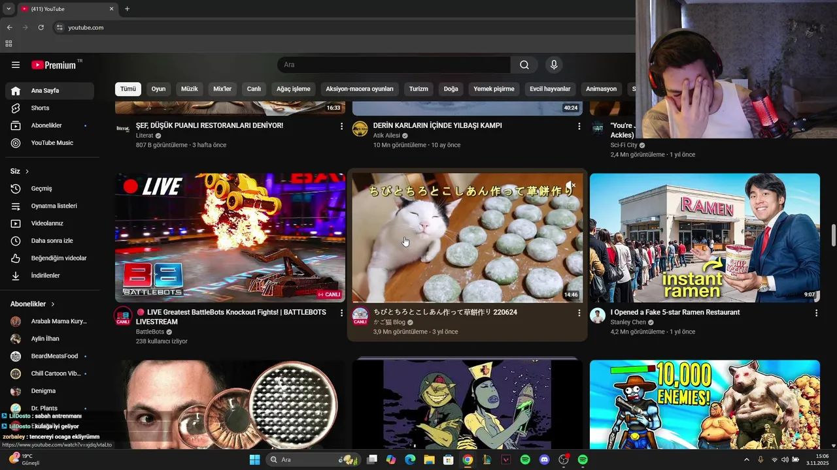The width and height of the screenshot is (837, 470).
Task: Select the Mix'ler filter chip
Action: 222,89
